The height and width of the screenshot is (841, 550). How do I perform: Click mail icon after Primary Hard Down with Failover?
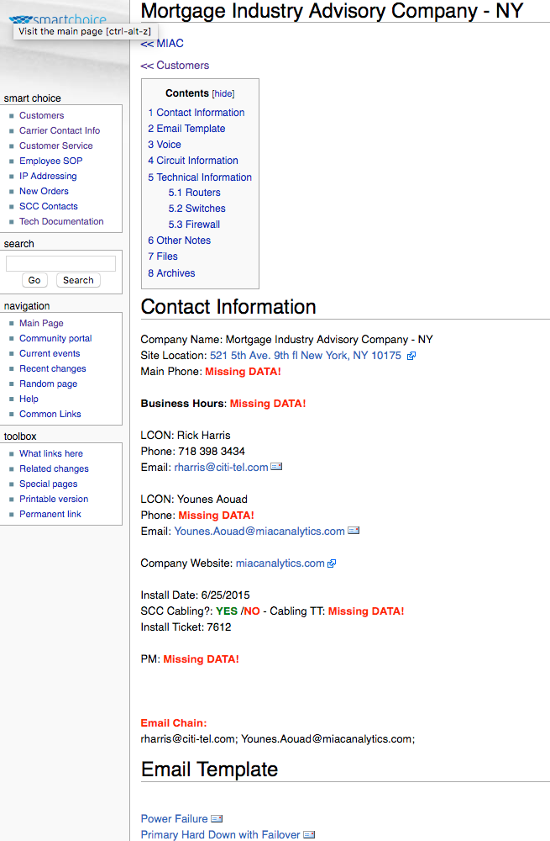(x=309, y=834)
